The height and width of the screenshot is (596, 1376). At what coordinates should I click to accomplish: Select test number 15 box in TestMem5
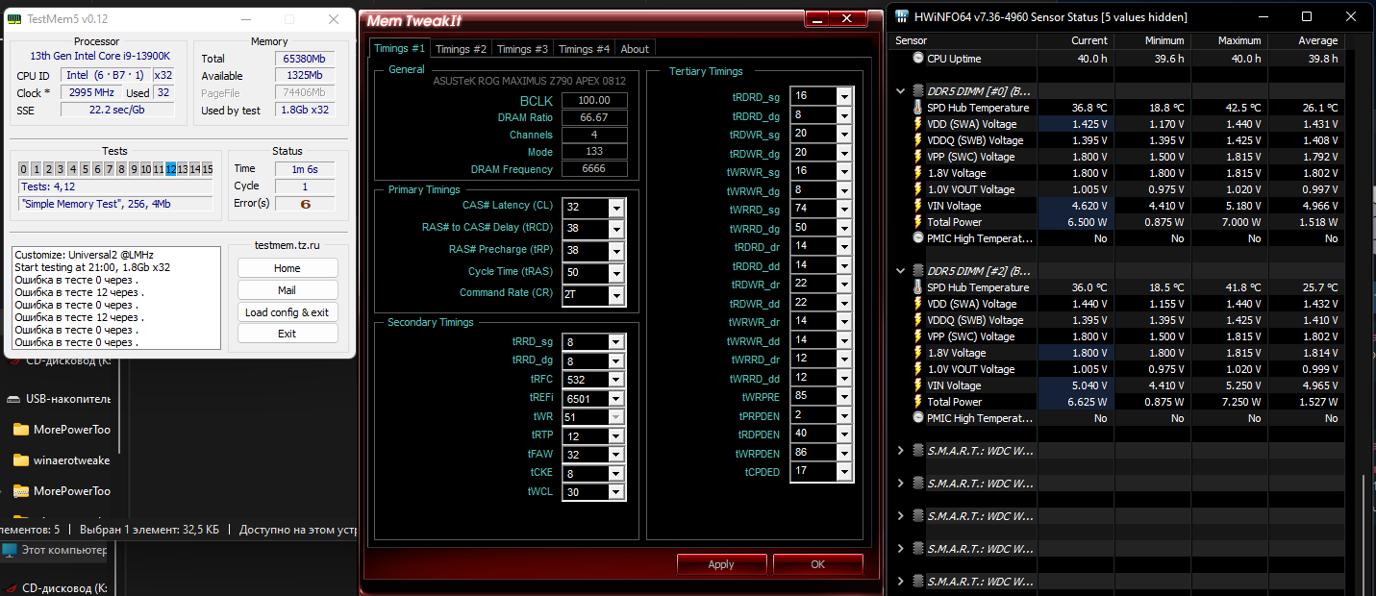coord(207,169)
